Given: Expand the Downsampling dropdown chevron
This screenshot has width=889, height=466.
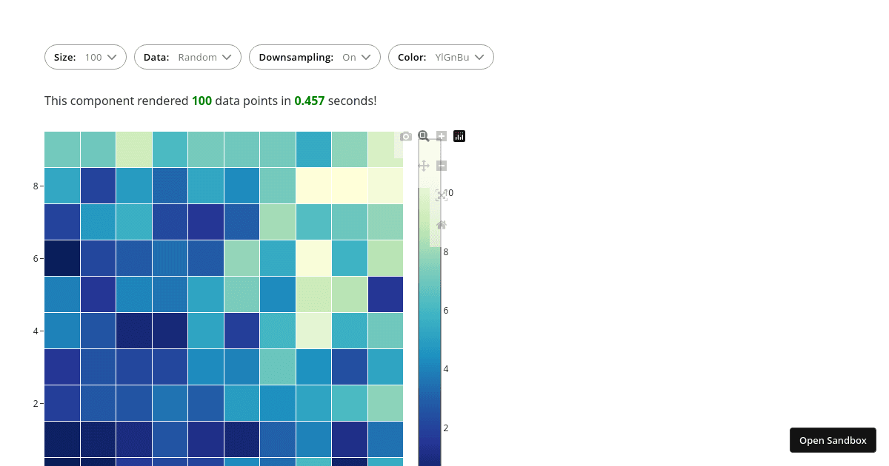Looking at the screenshot, I should 367,57.
